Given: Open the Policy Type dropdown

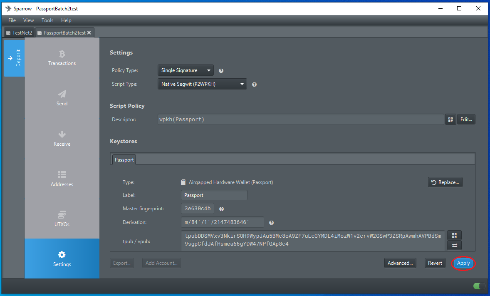Looking at the screenshot, I should pyautogui.click(x=186, y=70).
